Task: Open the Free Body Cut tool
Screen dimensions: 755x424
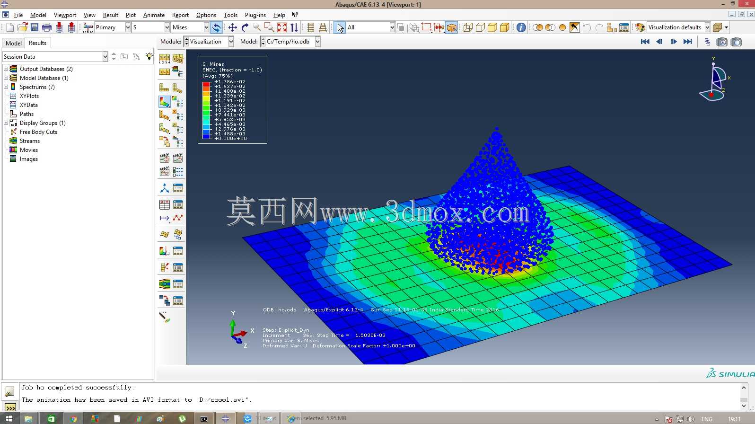Action: pyautogui.click(x=165, y=267)
